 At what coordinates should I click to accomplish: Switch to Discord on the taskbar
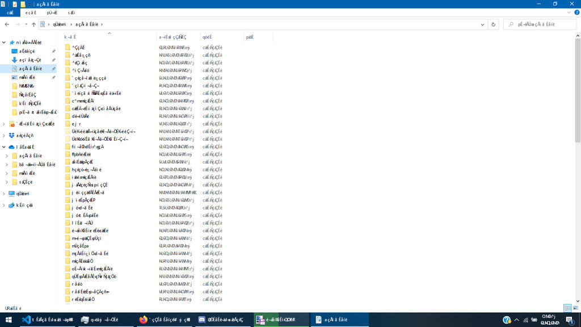coord(201,320)
